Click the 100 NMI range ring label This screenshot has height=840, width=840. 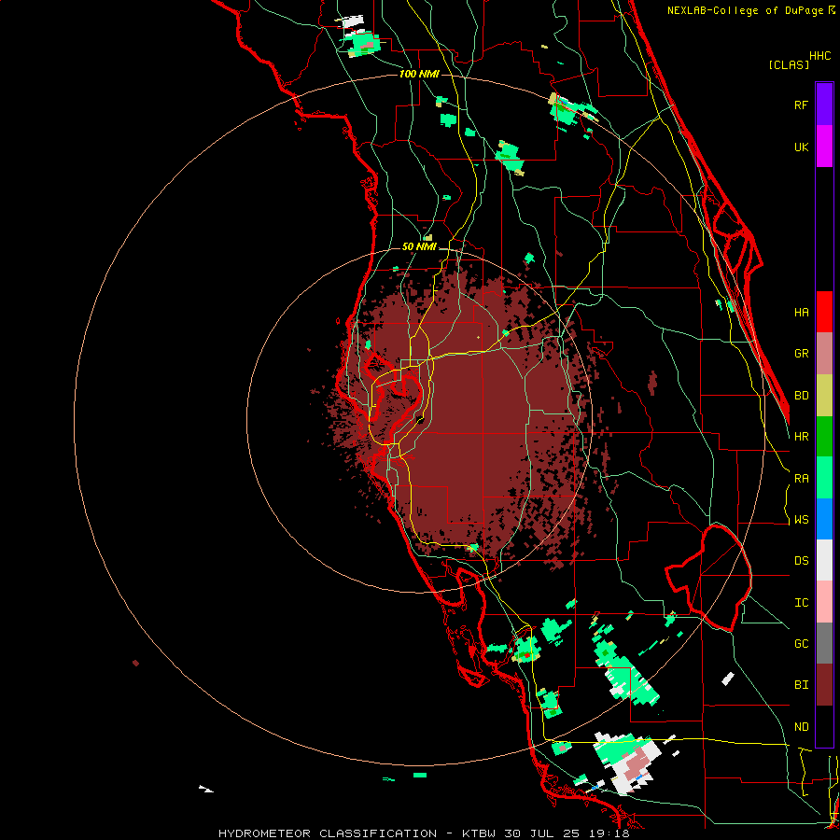tap(419, 74)
